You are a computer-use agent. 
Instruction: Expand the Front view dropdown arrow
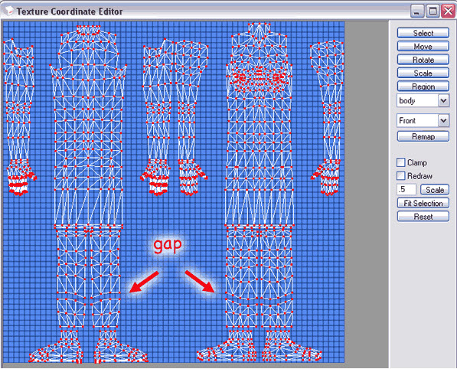click(x=443, y=121)
